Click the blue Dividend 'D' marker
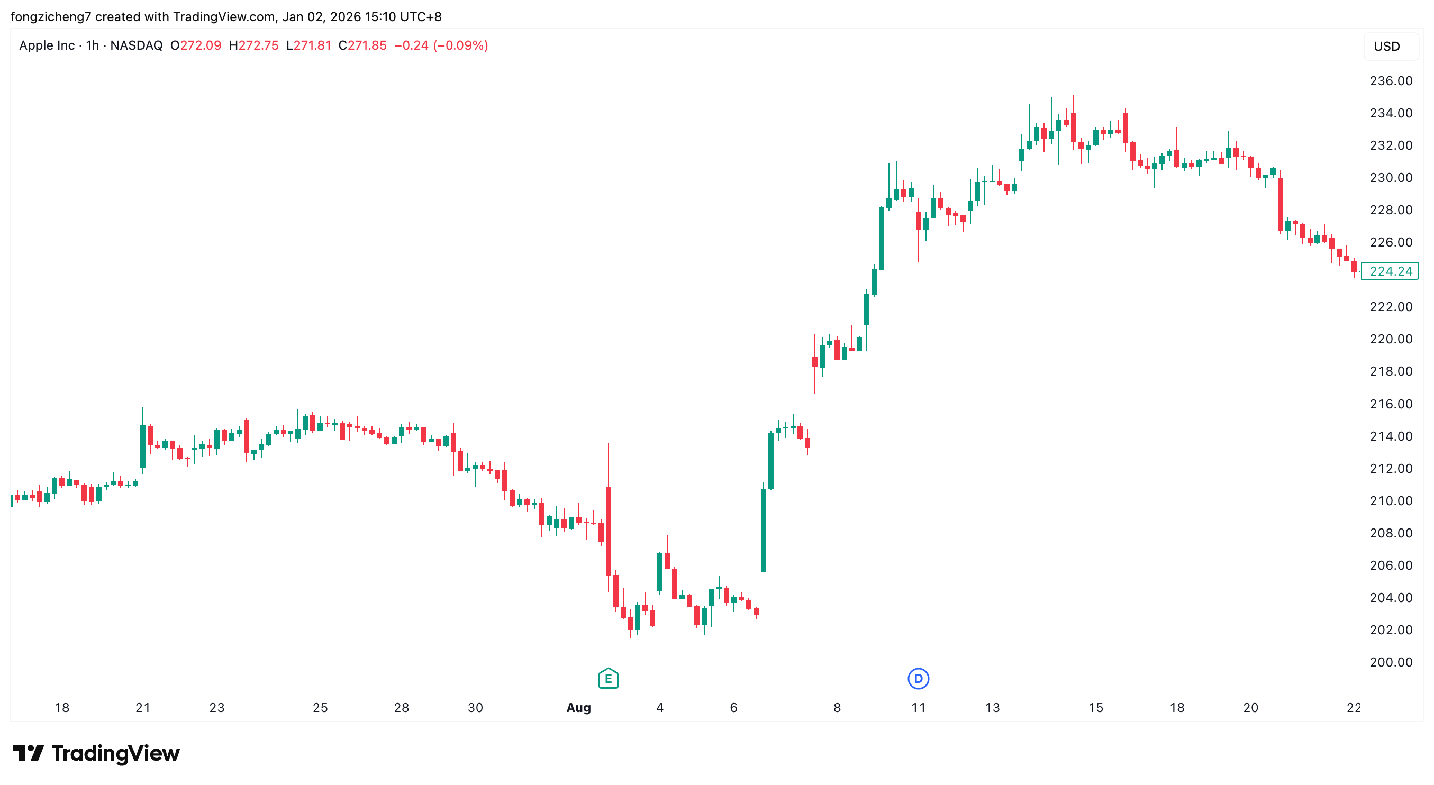Viewport: 1434px width, 785px height. click(918, 678)
